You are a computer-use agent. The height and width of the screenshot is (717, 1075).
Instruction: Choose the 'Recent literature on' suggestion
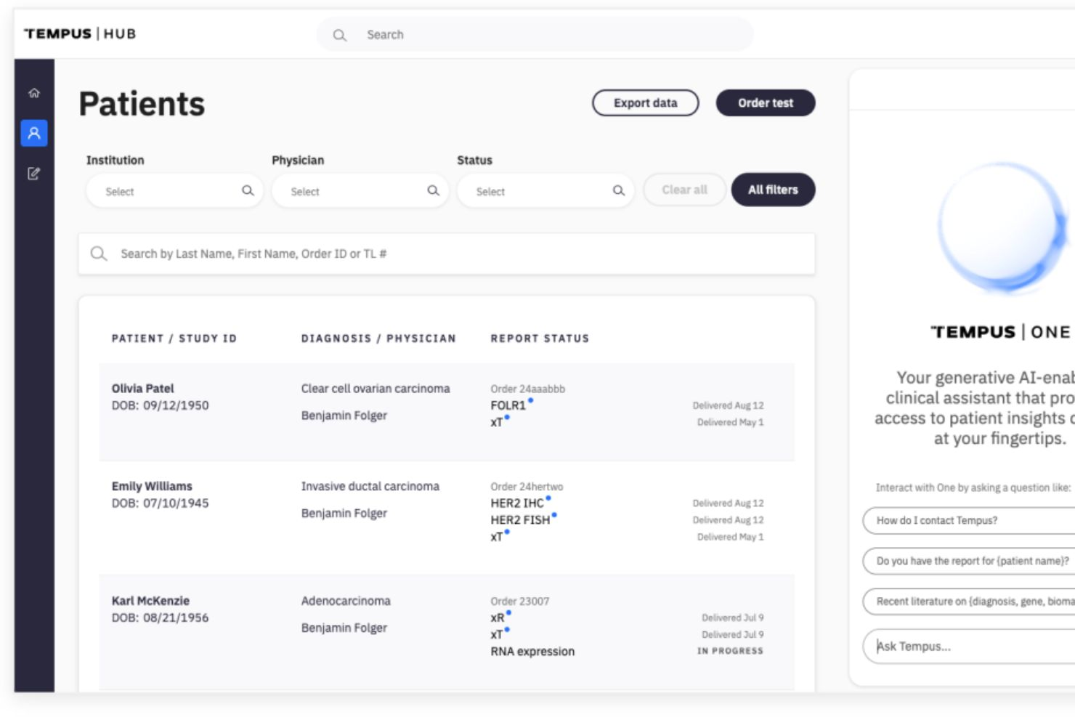[969, 601]
